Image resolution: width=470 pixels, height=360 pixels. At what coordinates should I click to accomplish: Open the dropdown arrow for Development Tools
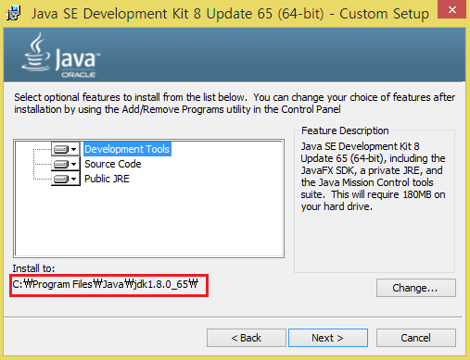tap(74, 149)
